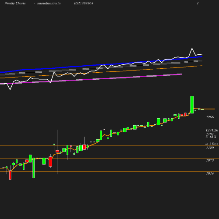The height and width of the screenshot is (219, 219).
Task: Click the "Weekly Charts" title text
Action: (15, 3)
